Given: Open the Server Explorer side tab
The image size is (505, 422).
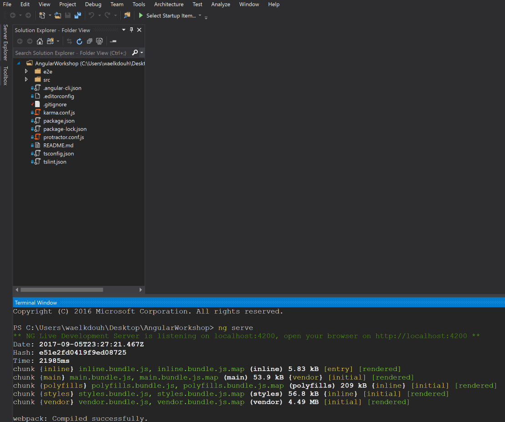Looking at the screenshot, I should click(5, 42).
